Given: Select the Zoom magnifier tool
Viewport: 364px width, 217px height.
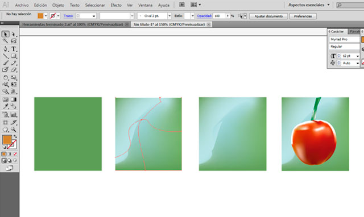Looking at the screenshot, I should click(14, 130).
